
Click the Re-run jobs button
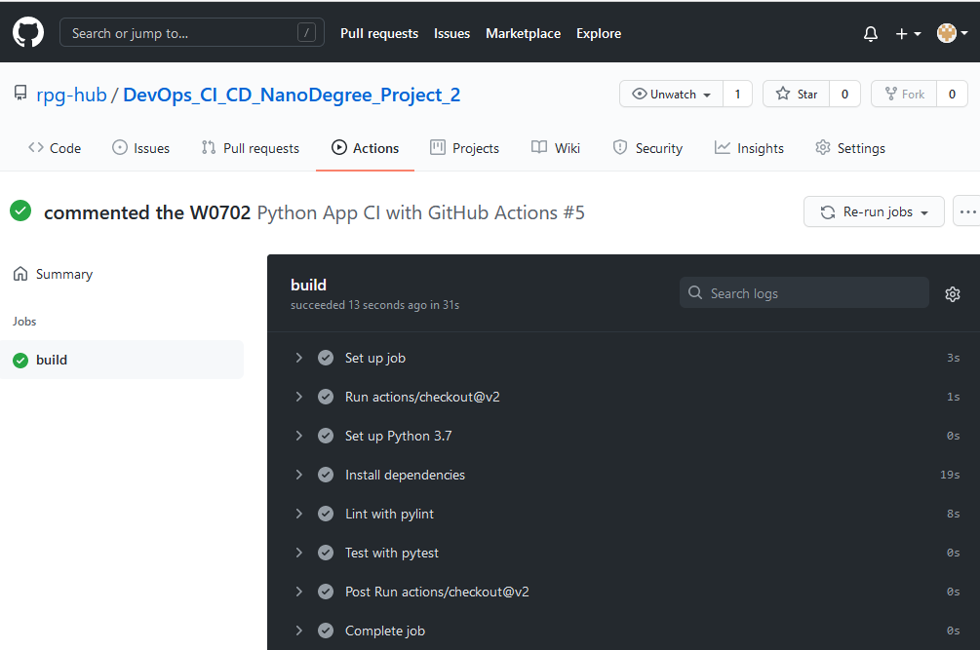click(x=873, y=211)
